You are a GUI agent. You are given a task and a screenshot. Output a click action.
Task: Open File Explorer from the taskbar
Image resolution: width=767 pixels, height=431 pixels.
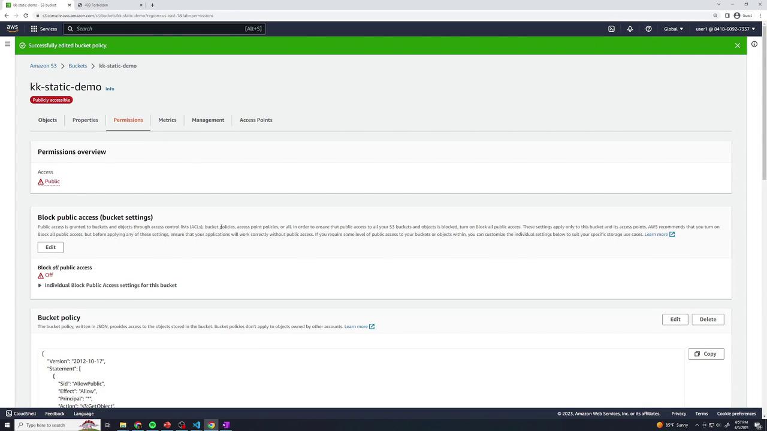(123, 425)
